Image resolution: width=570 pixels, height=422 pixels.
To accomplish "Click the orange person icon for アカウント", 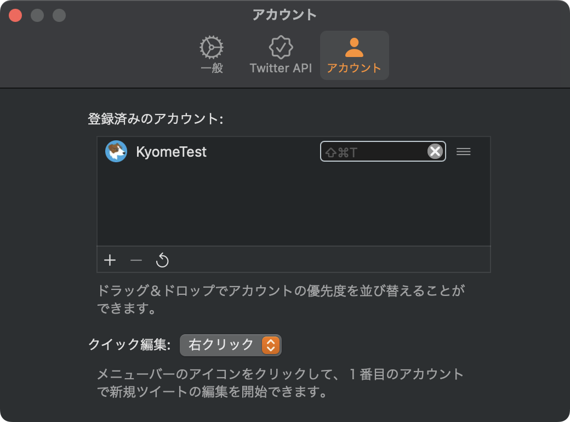I will pos(354,47).
